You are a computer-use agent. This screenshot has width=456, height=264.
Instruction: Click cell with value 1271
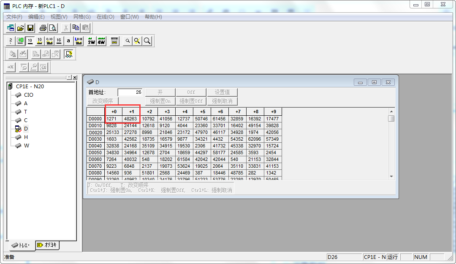pyautogui.click(x=114, y=119)
